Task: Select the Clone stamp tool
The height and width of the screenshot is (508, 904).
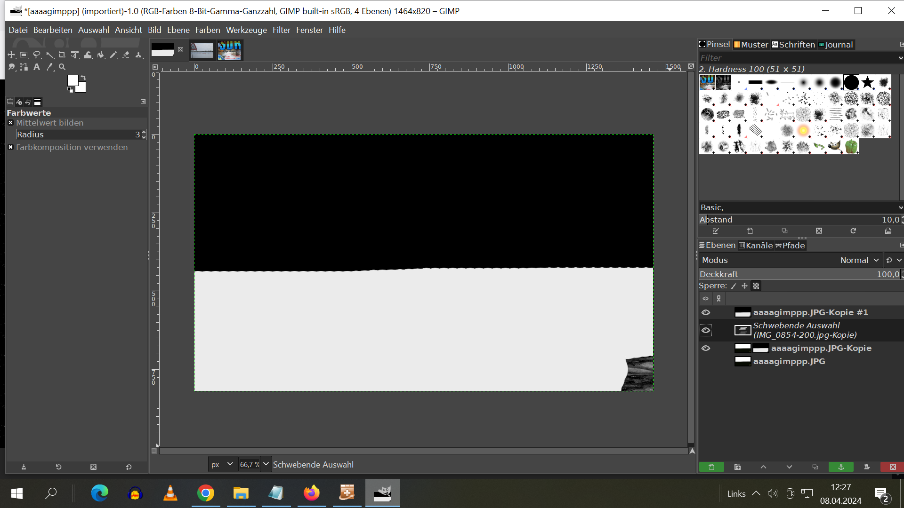Action: tap(138, 55)
